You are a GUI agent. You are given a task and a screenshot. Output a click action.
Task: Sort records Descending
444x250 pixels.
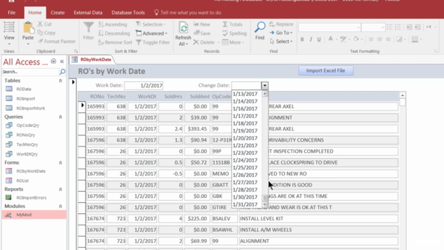114,33
